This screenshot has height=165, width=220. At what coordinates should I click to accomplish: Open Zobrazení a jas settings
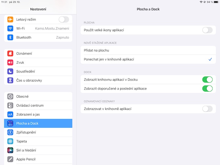38,114
